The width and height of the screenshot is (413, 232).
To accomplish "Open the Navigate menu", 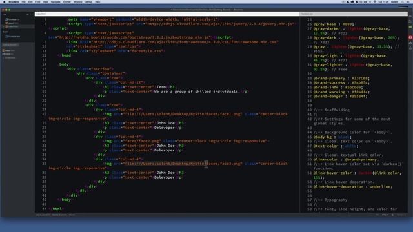I will (55, 2).
